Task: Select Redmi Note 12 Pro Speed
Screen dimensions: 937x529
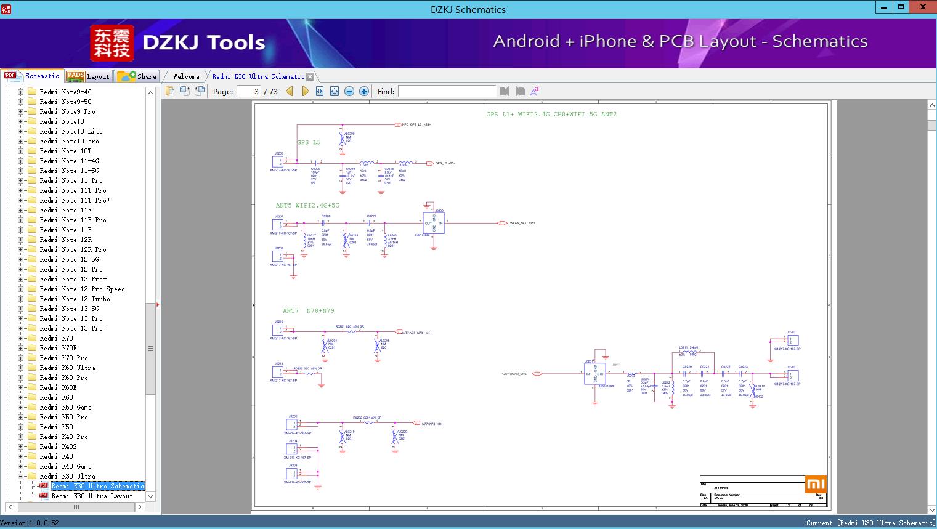Action: pos(82,289)
